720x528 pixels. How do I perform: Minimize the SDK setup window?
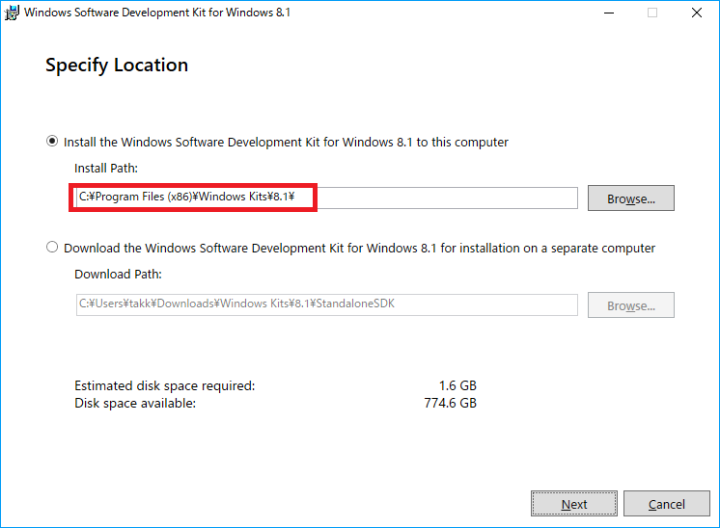[609, 13]
